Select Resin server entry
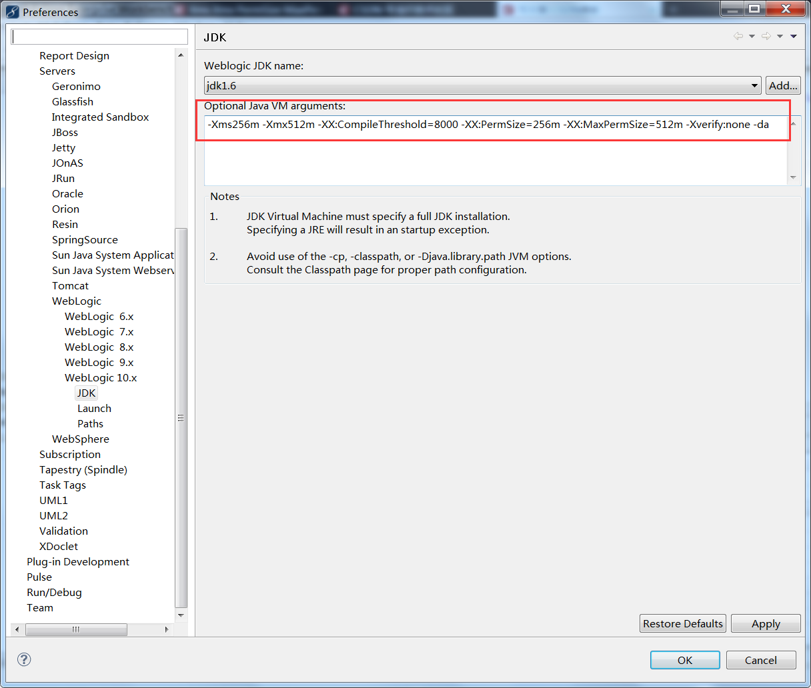 (x=65, y=225)
